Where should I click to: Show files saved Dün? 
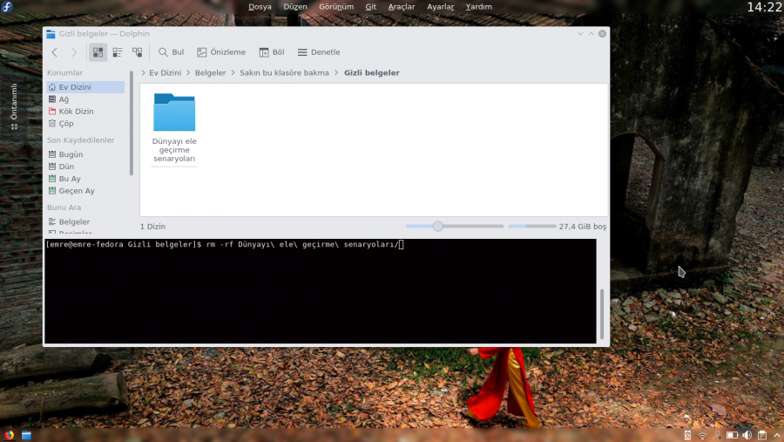[x=85, y=167]
